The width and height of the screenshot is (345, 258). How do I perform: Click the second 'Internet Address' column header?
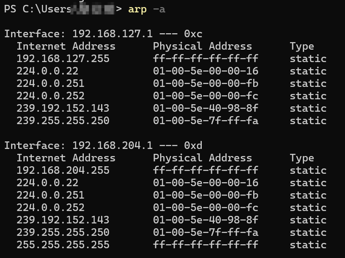66,158
